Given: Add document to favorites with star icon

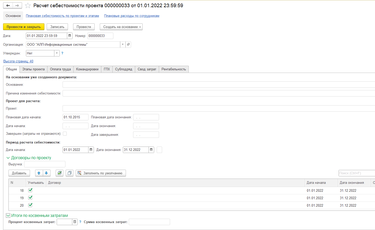Looking at the screenshot, I should [28, 5].
